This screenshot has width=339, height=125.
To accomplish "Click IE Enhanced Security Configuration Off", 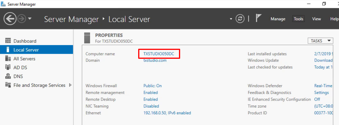I will tap(317, 99).
